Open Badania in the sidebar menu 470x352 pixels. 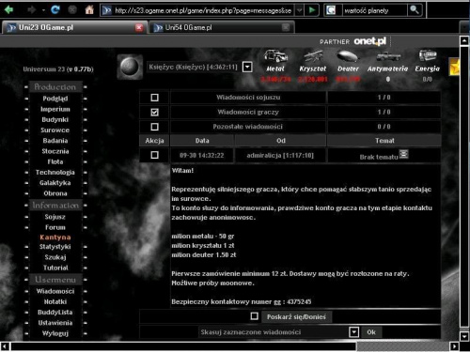tap(55, 141)
